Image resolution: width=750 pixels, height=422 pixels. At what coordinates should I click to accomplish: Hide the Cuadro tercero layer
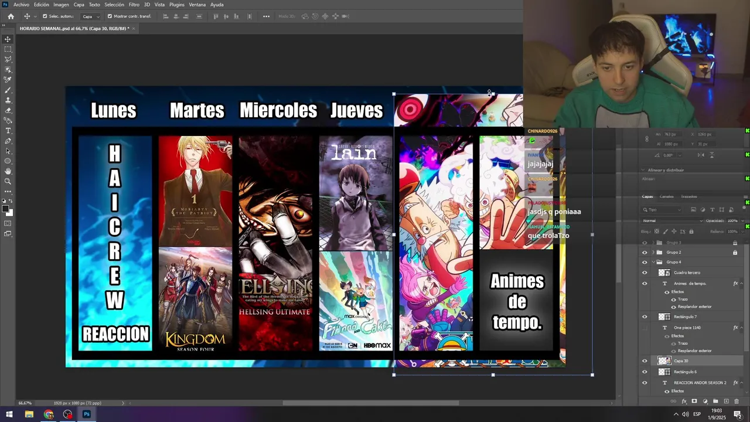pyautogui.click(x=645, y=273)
